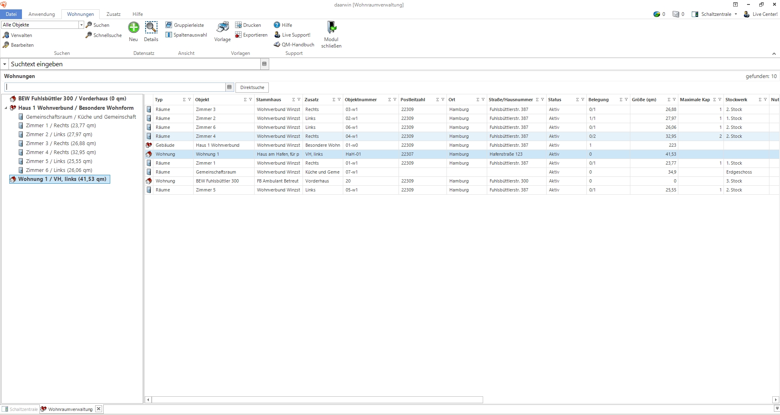Image resolution: width=780 pixels, height=415 pixels.
Task: Click the Suchtext eingeben search field
Action: (135, 64)
